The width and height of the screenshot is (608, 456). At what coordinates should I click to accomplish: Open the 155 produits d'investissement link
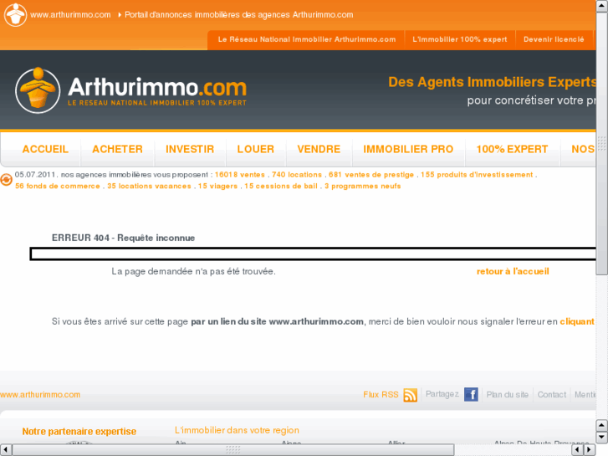[x=477, y=175]
